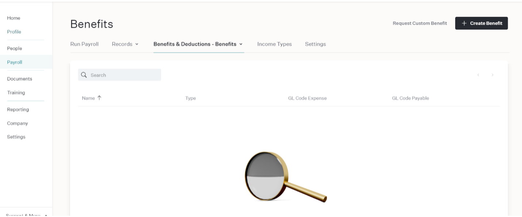The image size is (522, 217).
Task: Expand the Records dropdown chevron
Action: [x=137, y=44]
